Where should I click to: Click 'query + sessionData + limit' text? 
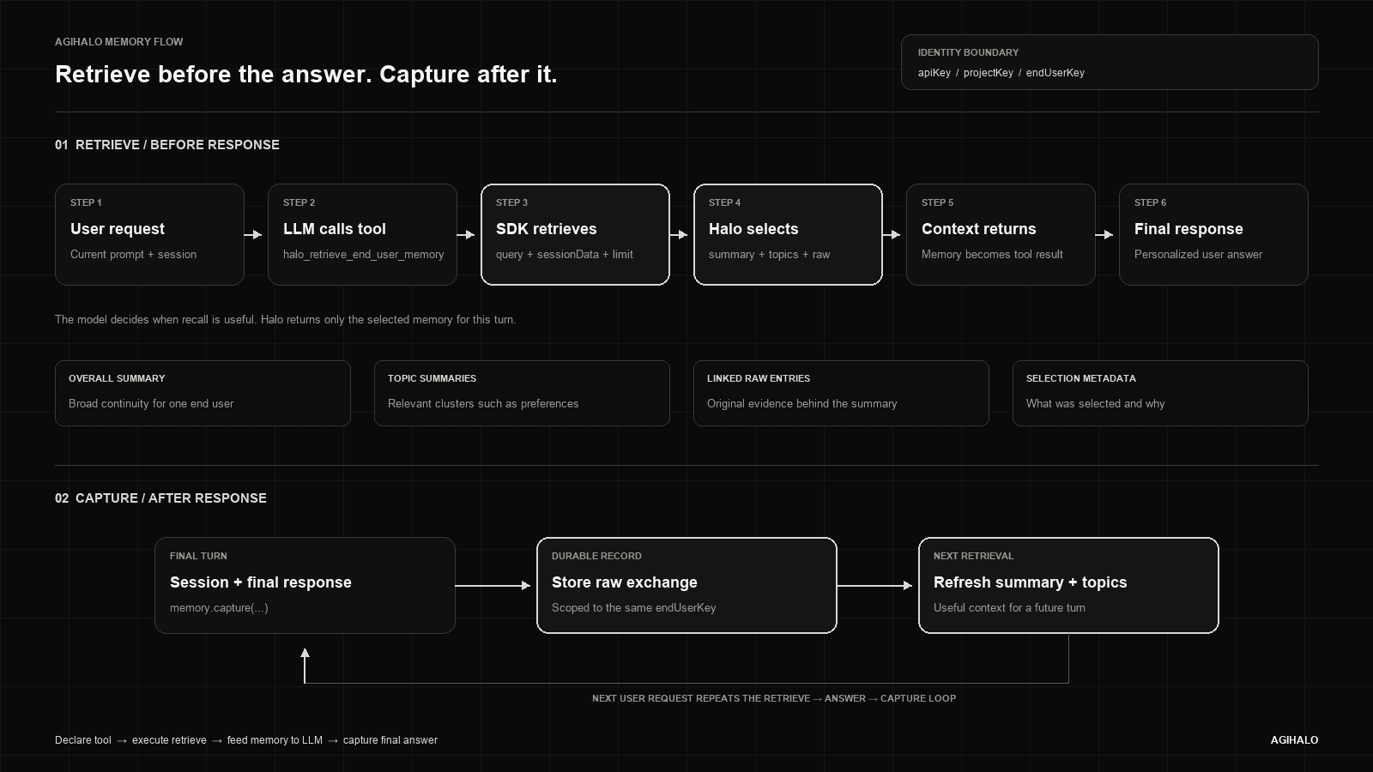point(565,255)
